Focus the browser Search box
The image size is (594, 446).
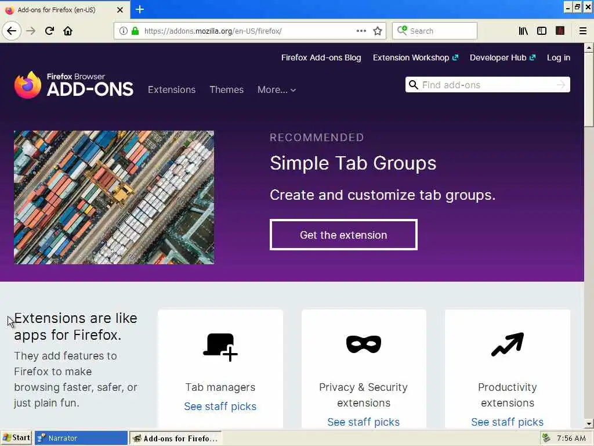tap(434, 31)
